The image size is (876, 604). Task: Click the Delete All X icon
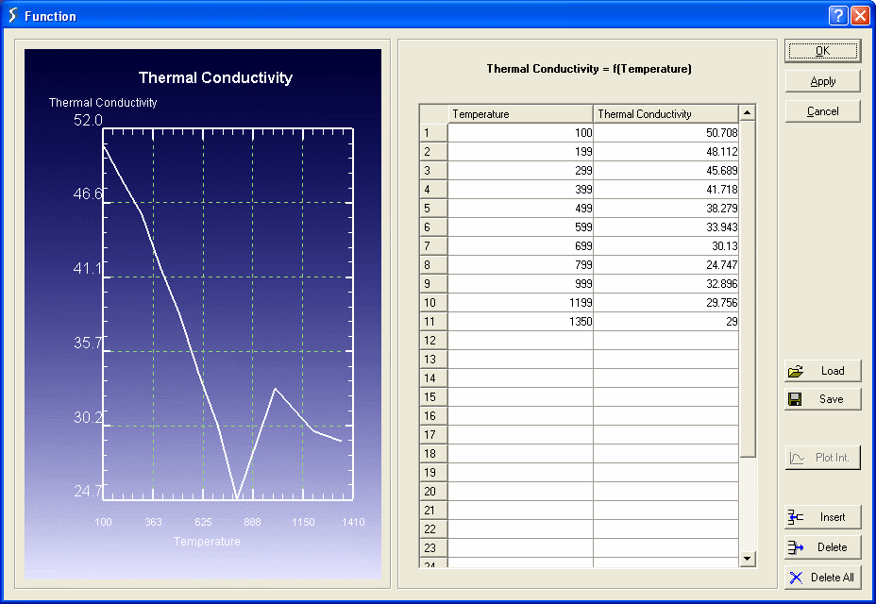[796, 578]
